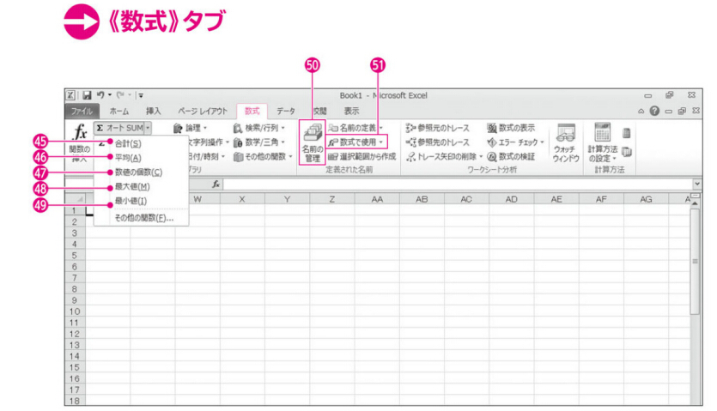Click the vertical scrollbar thumb
Viewport: 717px width, 411px height.
[696, 262]
